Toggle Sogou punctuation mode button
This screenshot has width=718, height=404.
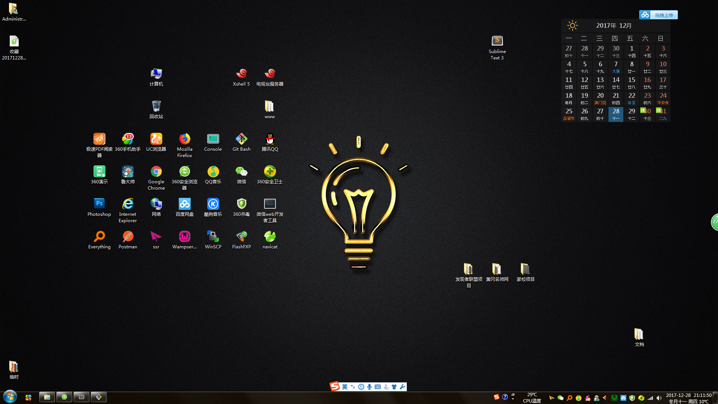click(x=353, y=387)
